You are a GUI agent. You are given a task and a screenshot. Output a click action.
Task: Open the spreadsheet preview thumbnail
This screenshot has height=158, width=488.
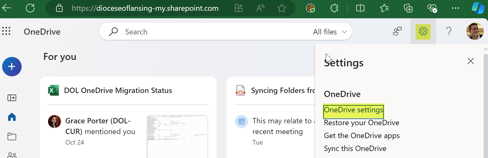coord(177,137)
